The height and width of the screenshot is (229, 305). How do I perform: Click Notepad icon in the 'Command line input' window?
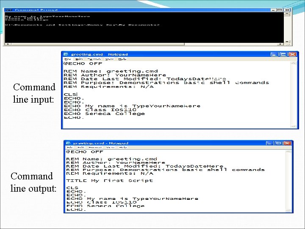(x=66, y=54)
